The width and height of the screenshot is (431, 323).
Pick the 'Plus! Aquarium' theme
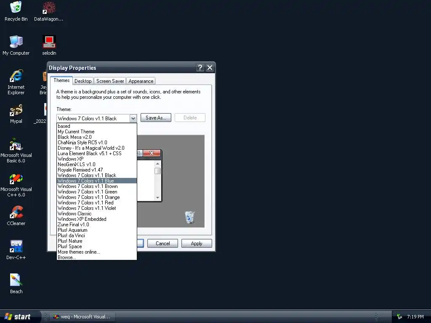pos(97,230)
